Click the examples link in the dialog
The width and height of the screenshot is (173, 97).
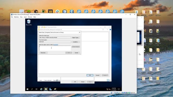(x=56, y=45)
